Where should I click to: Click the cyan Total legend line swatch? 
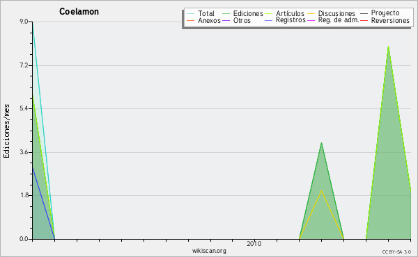tap(191, 14)
